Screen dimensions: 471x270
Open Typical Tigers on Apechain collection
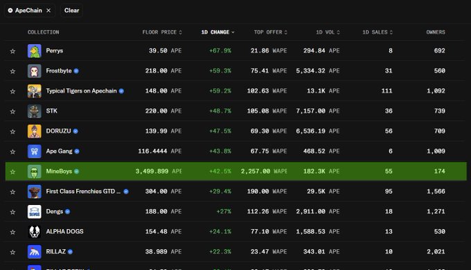pos(81,91)
